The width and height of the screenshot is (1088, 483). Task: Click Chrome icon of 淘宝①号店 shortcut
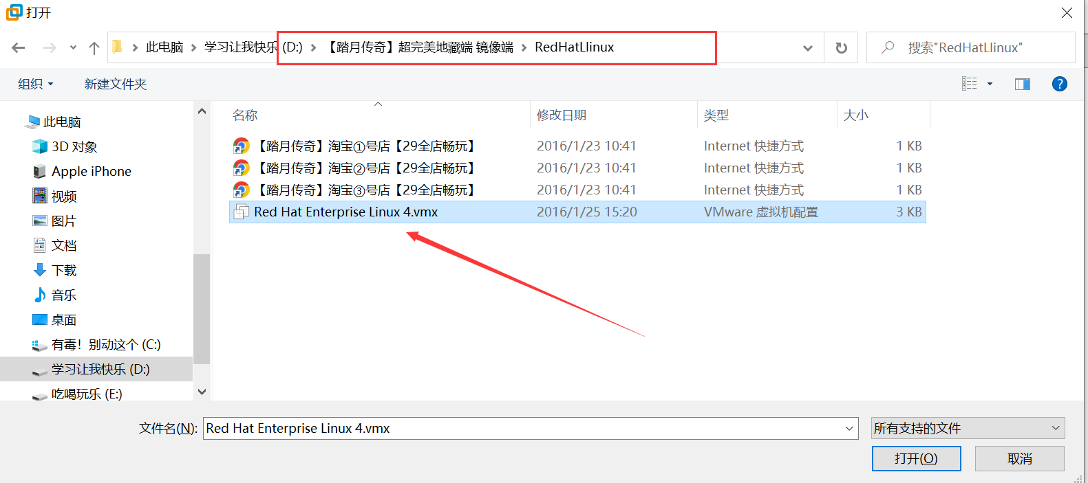pyautogui.click(x=241, y=146)
